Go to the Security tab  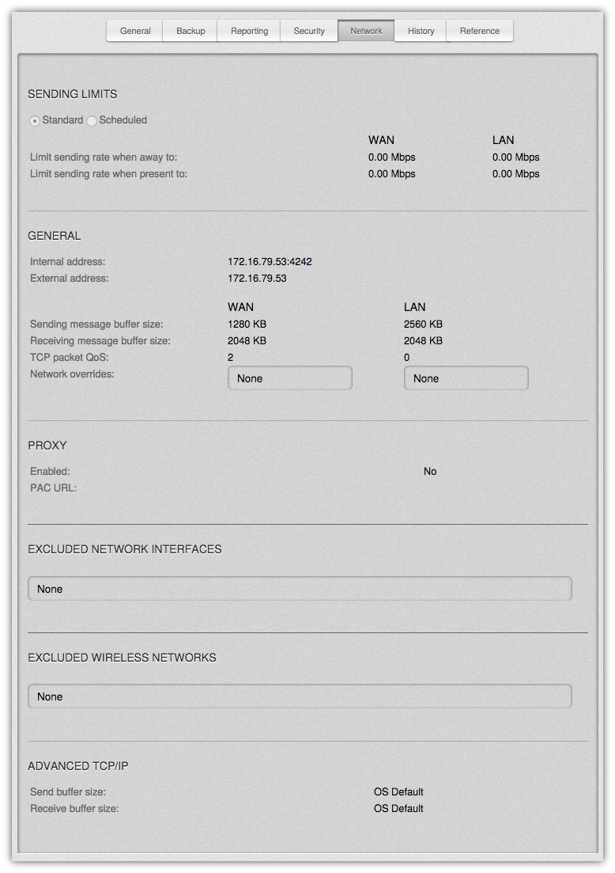(309, 31)
